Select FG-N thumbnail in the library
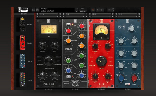Viewport: 156px width, 96px height. point(22,61)
